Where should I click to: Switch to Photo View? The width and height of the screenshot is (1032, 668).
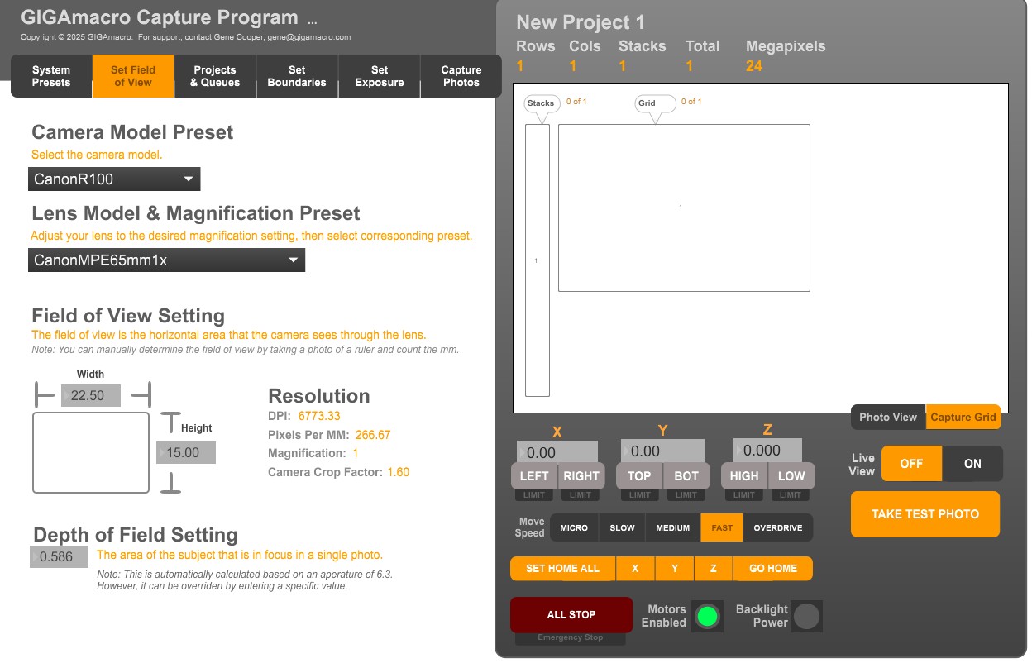point(887,417)
